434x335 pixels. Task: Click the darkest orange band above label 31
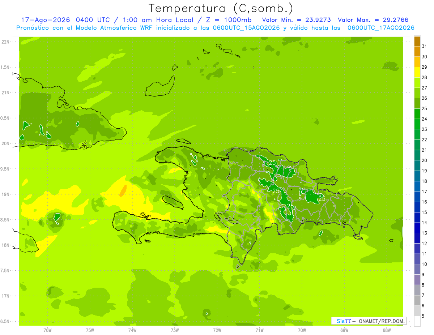point(417,41)
